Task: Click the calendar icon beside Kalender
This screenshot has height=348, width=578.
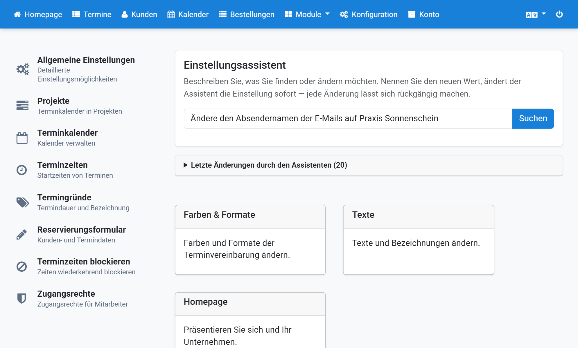Action: [171, 14]
